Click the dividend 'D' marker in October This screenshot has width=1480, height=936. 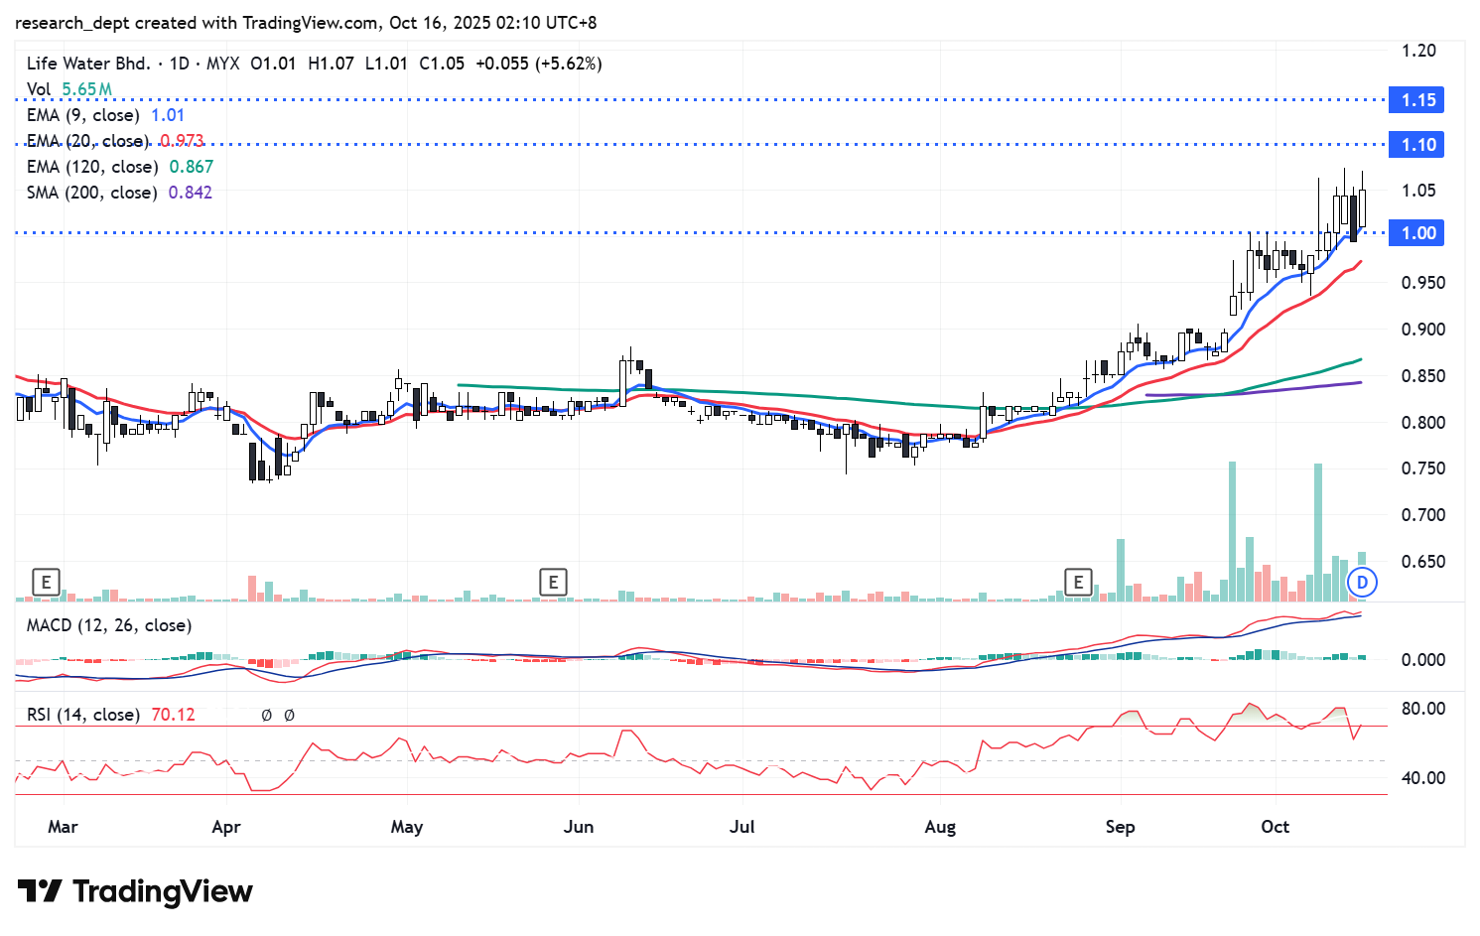coord(1362,583)
